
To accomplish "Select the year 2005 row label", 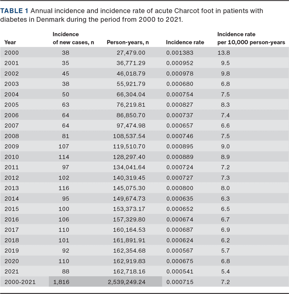I will coord(12,105).
